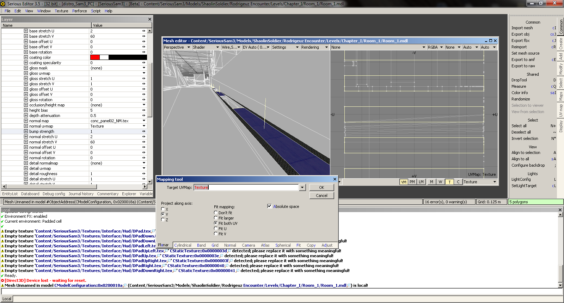Click Select all in the Select section

pyautogui.click(x=519, y=126)
